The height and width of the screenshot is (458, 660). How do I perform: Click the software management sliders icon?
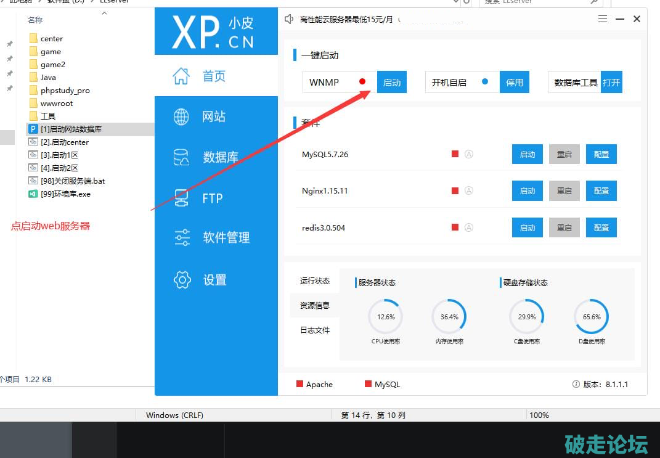[x=182, y=237]
